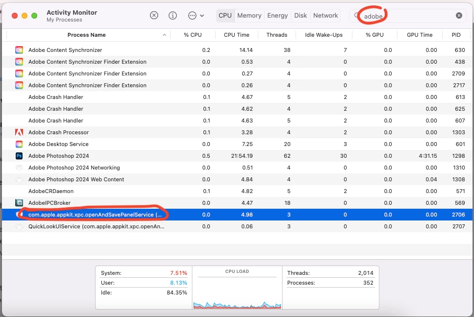Open the ellipsis more-actions menu
This screenshot has width=474, height=317.
click(x=196, y=15)
